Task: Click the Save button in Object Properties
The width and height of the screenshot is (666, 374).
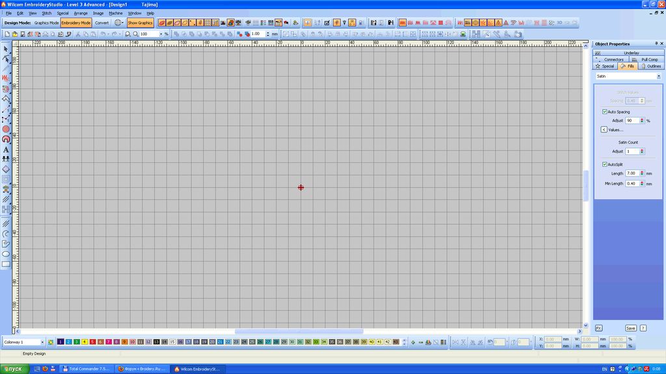Action: coord(630,328)
